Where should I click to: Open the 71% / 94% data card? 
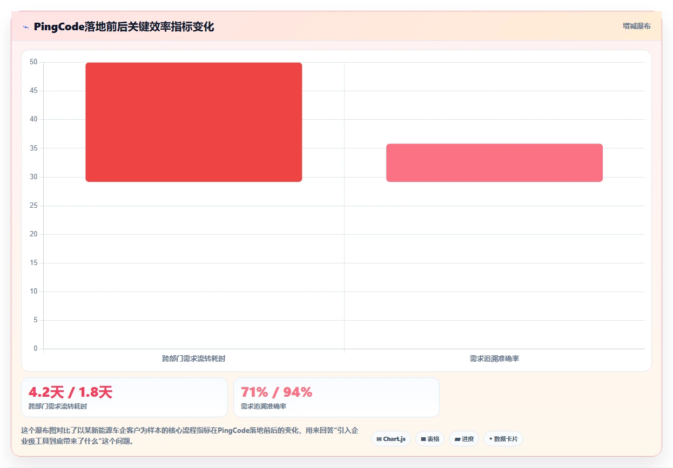pos(336,397)
